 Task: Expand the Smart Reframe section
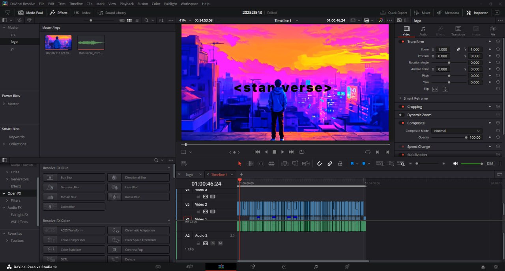(x=400, y=98)
